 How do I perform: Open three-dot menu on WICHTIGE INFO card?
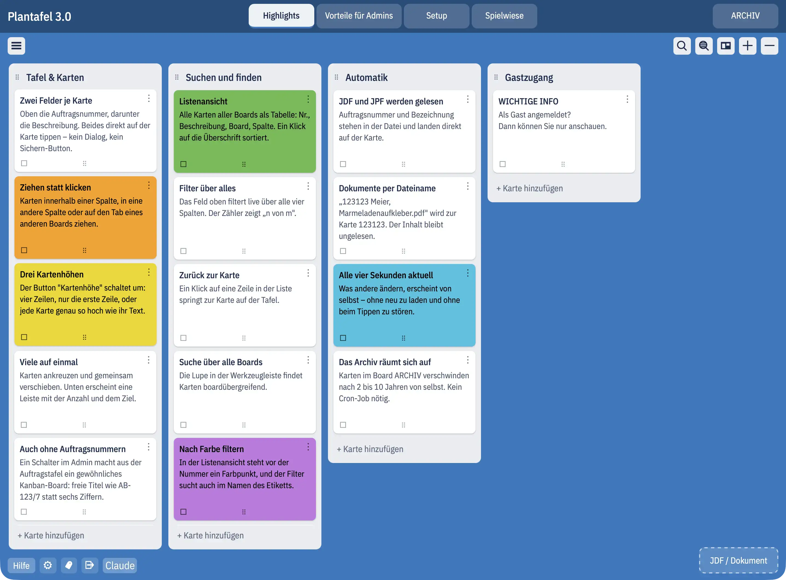tap(627, 99)
